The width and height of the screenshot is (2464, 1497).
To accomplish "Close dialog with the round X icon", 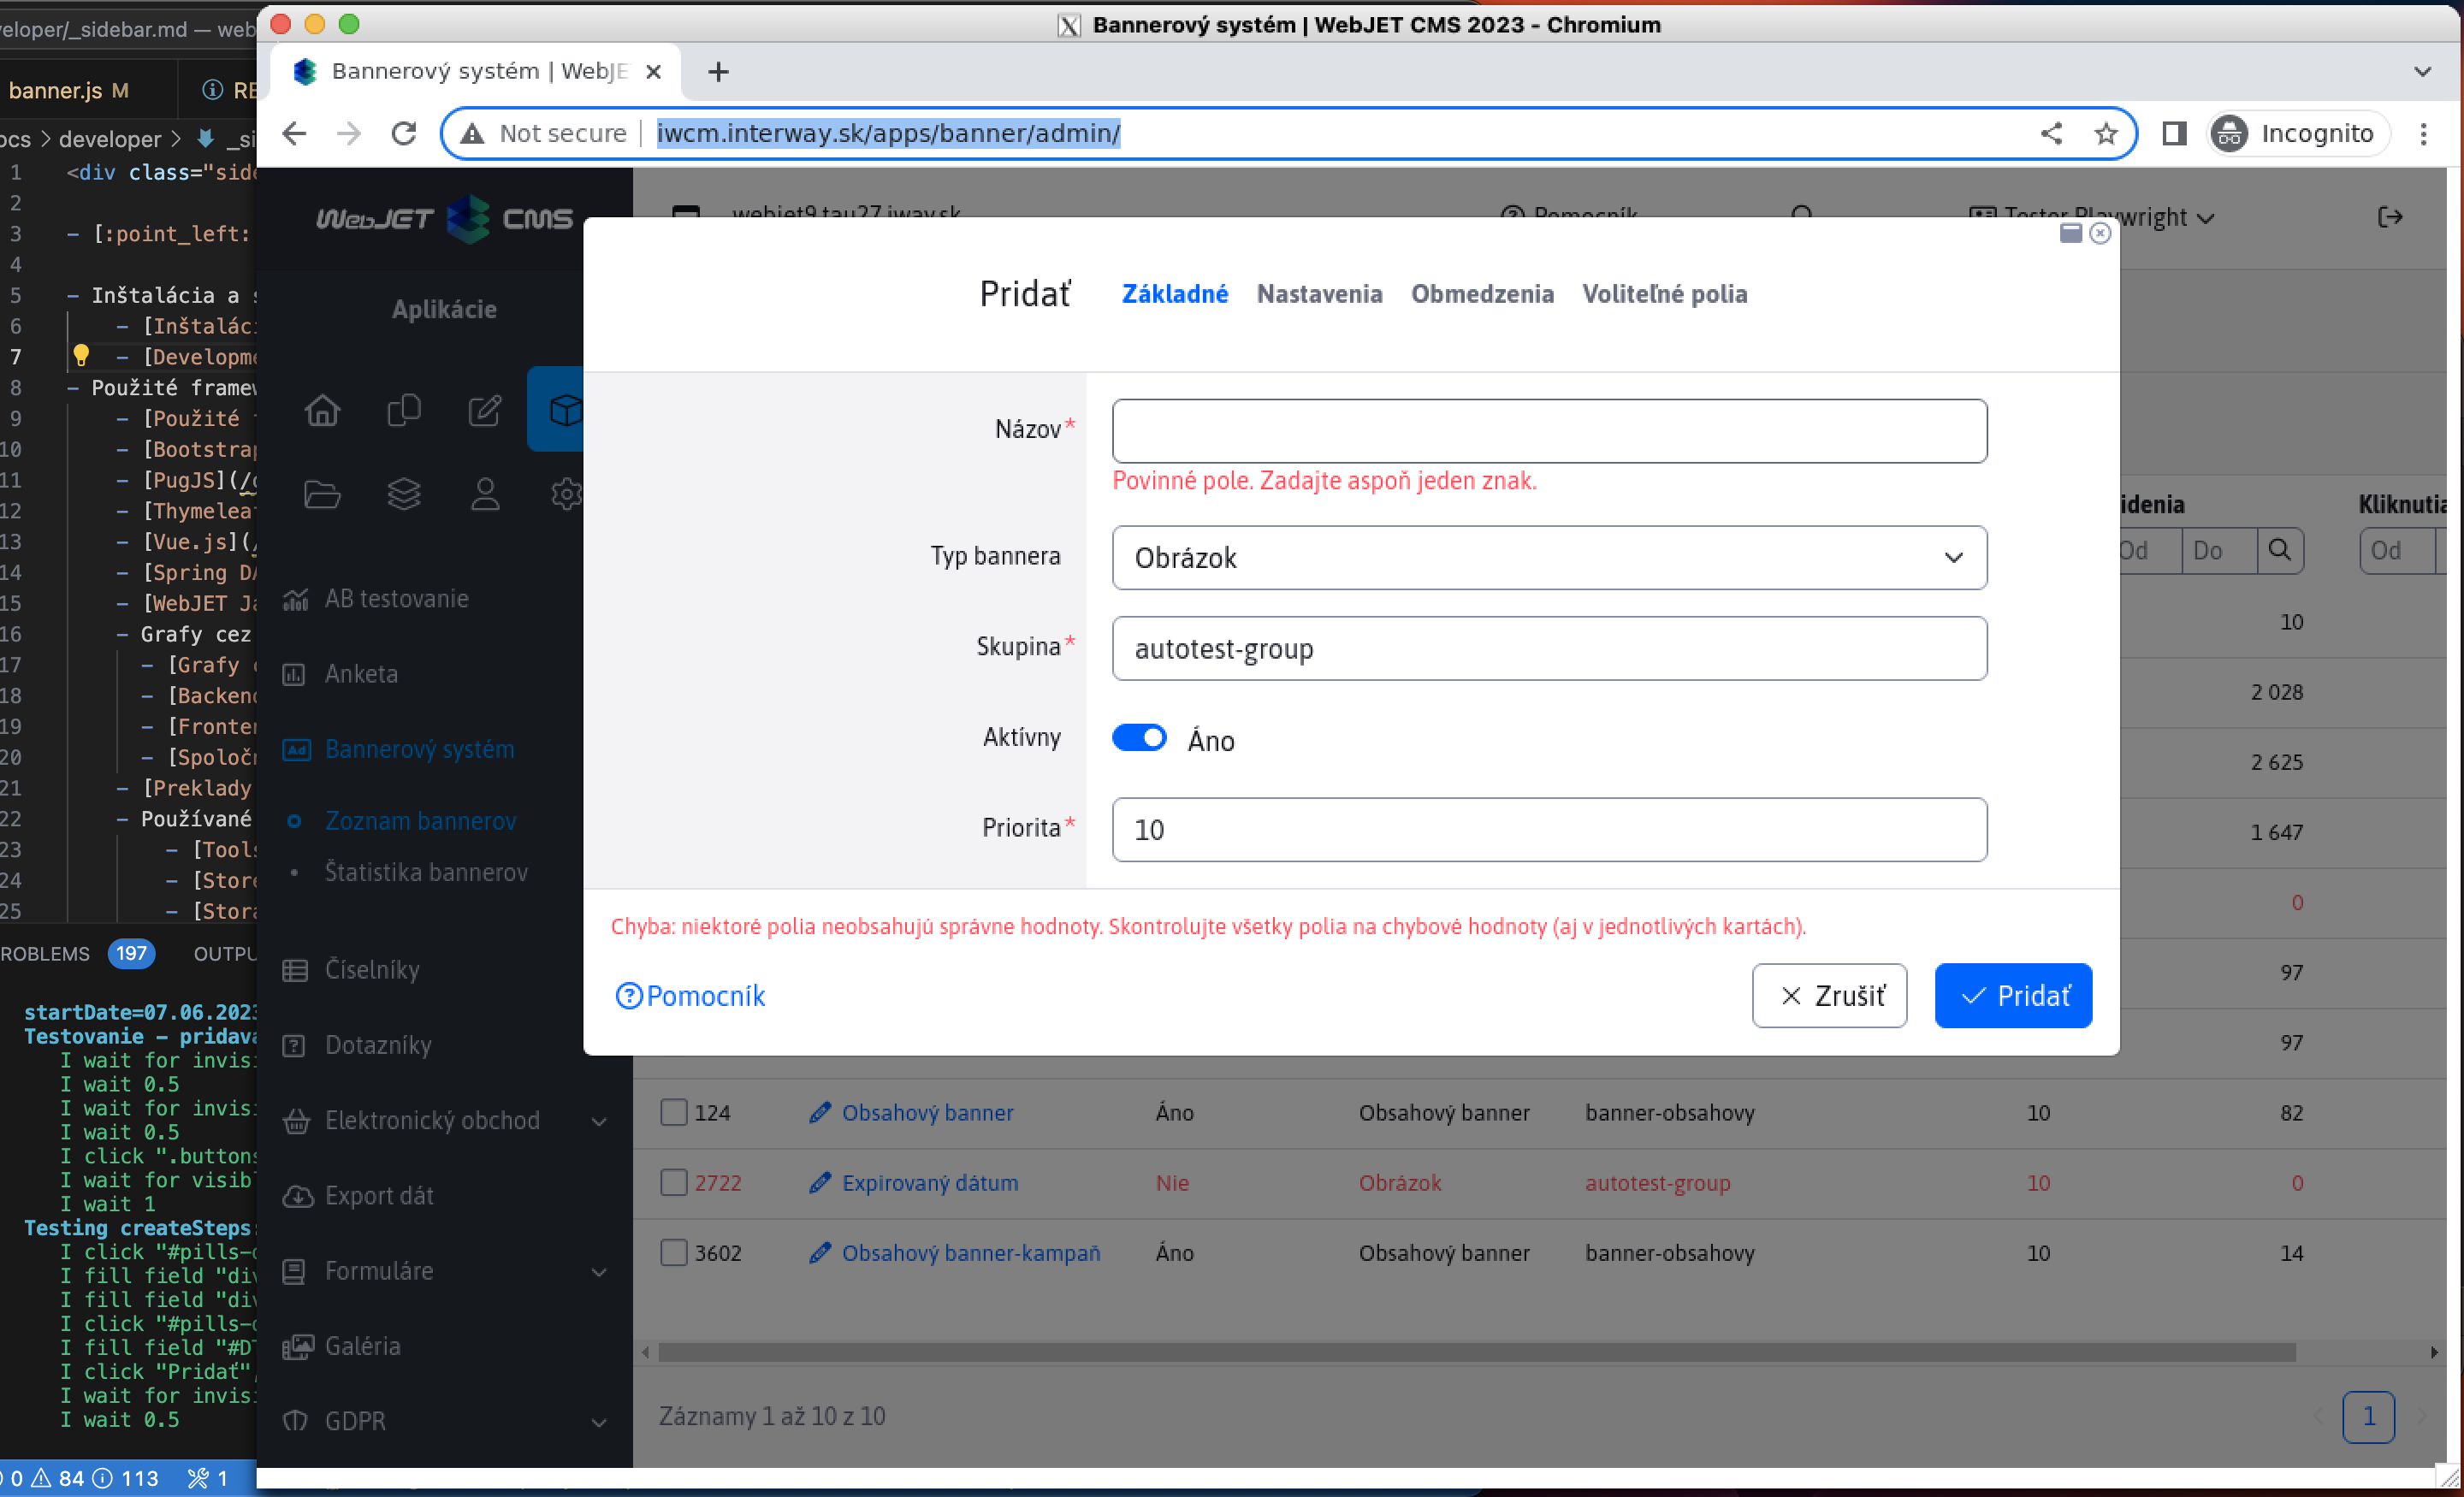I will tap(2100, 233).
